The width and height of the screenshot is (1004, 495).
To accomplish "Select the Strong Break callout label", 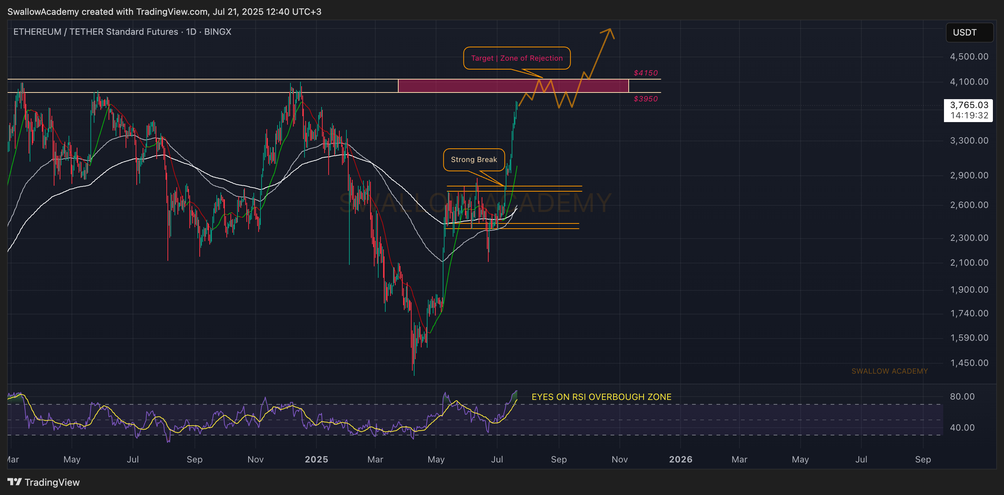I will (474, 159).
